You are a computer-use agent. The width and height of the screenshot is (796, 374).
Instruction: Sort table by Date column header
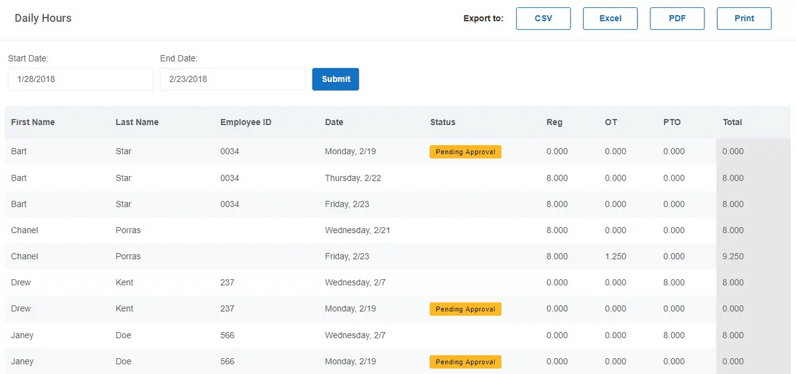[x=334, y=122]
